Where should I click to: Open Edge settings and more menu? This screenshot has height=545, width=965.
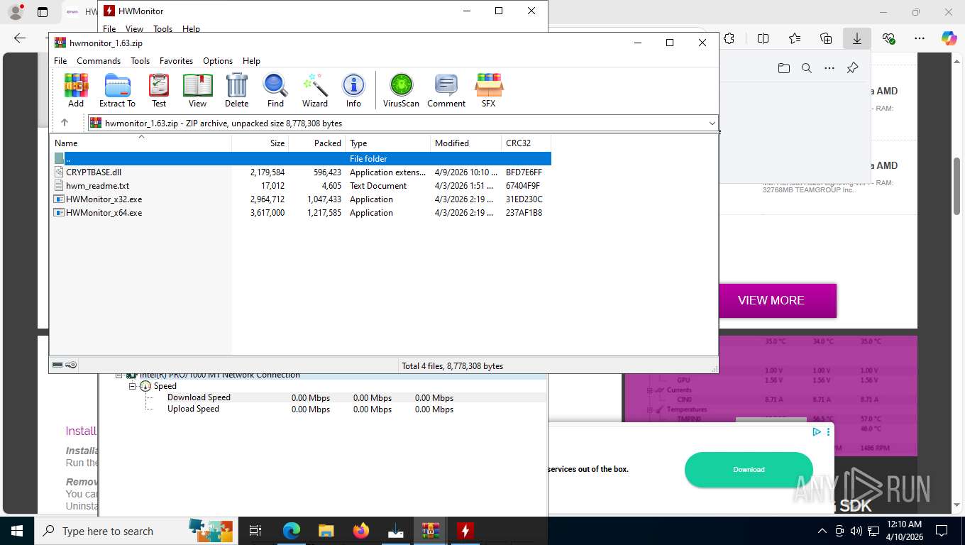coord(920,38)
